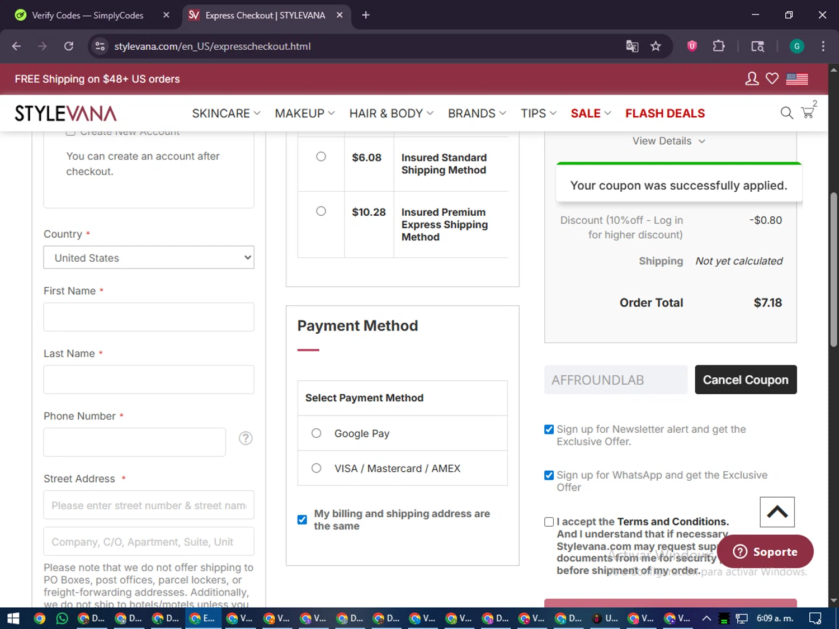Expand the SKINCARE menu
839x629 pixels.
(x=226, y=113)
